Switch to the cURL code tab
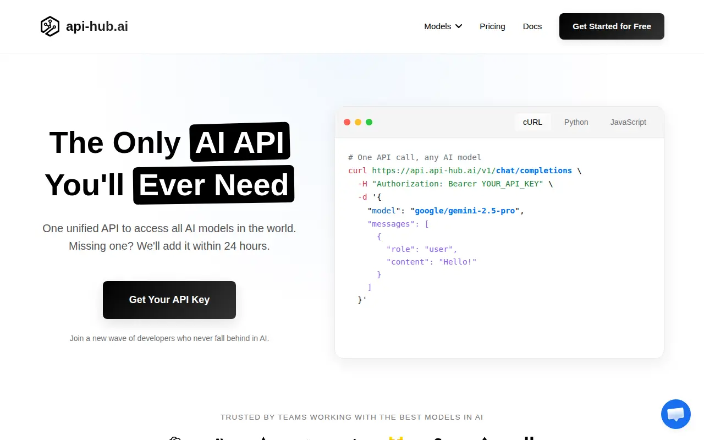The height and width of the screenshot is (440, 704). click(532, 122)
